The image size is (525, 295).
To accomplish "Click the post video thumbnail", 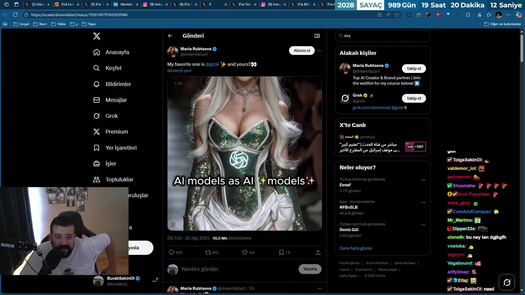I will (244, 153).
